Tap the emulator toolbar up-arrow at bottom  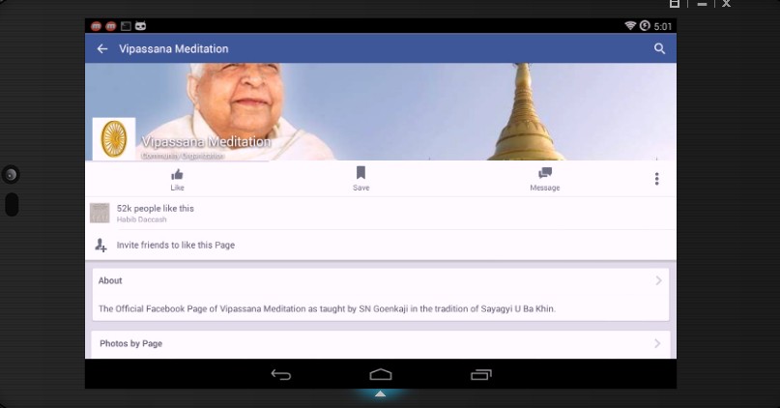(380, 393)
